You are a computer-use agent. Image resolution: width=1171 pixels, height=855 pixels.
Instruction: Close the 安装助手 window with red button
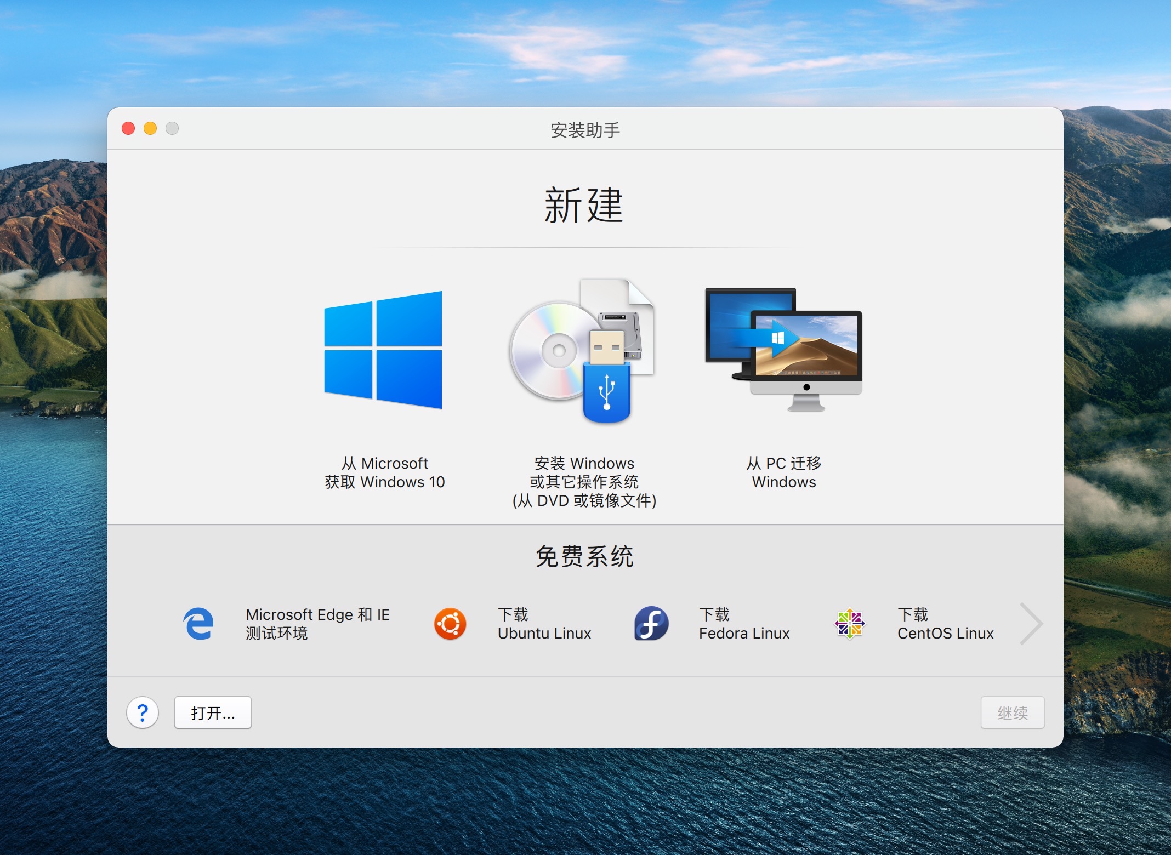point(128,128)
